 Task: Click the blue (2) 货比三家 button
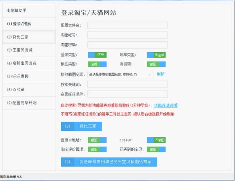[81, 126]
